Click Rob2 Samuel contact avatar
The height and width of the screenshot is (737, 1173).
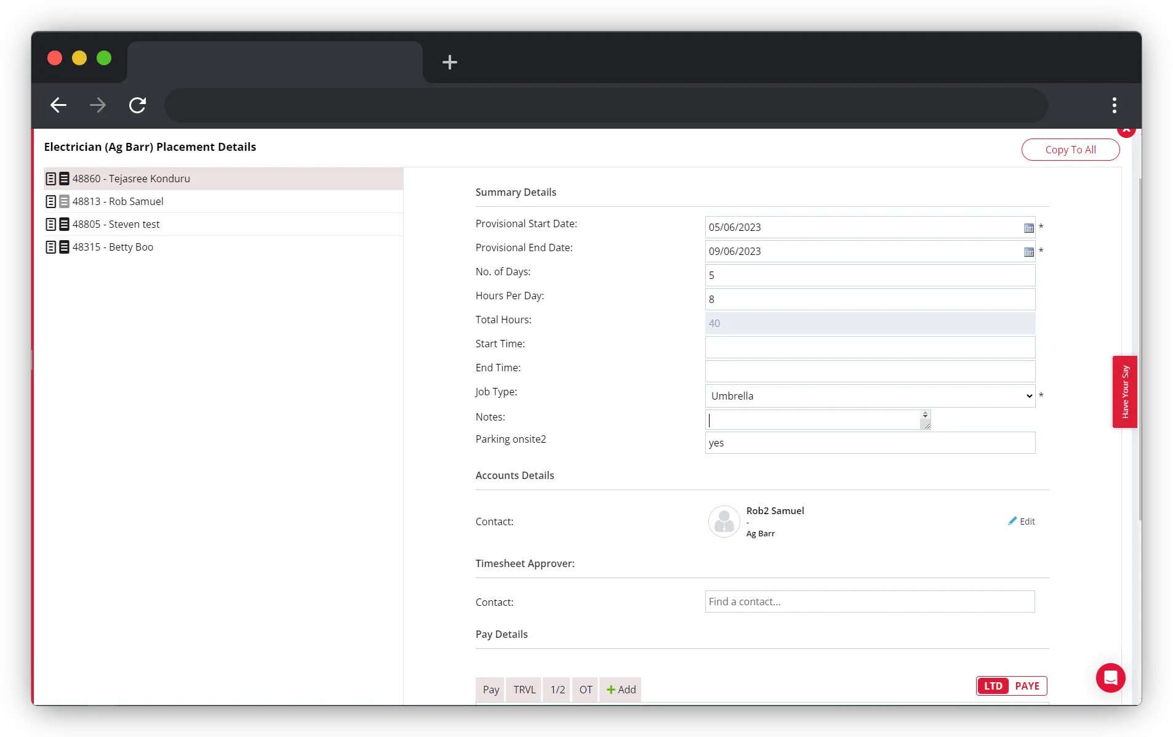point(724,522)
